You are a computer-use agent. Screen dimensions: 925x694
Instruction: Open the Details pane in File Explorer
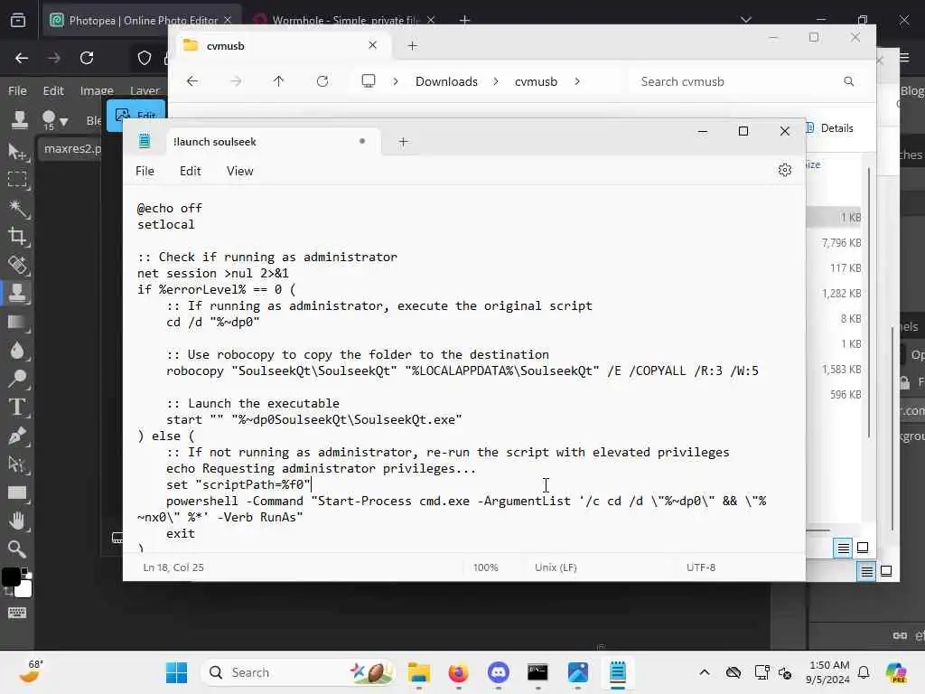[831, 128]
